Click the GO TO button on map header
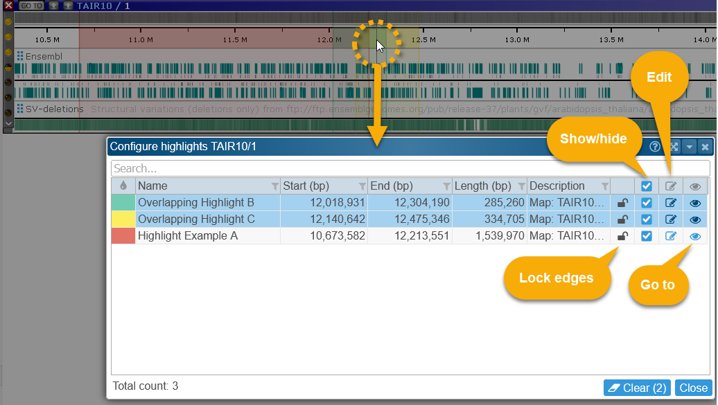The image size is (718, 405). (x=31, y=6)
